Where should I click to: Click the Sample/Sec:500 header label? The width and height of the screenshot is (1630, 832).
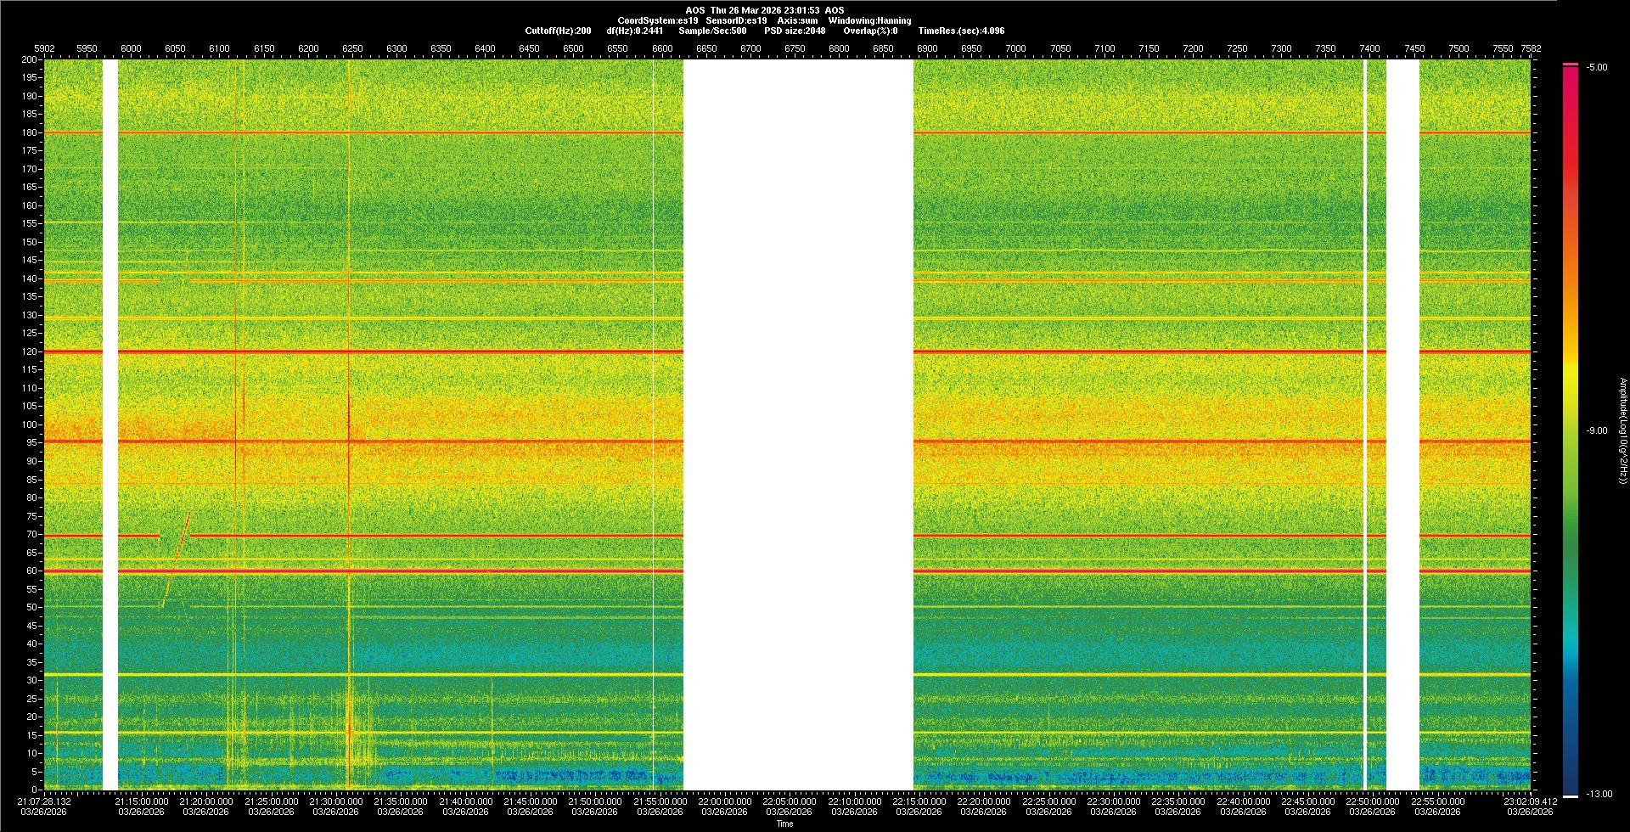click(x=712, y=31)
